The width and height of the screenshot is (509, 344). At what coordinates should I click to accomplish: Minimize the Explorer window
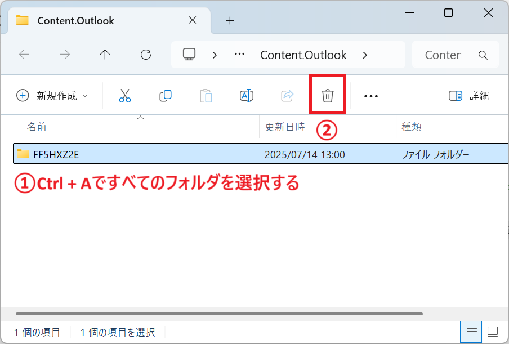pos(410,13)
